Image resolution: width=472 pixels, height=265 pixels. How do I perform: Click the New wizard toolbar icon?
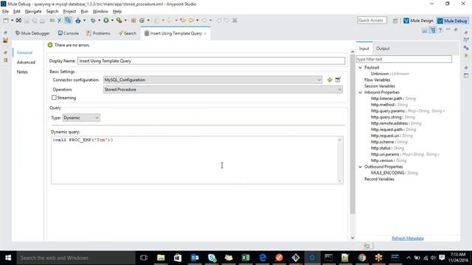tap(6, 21)
